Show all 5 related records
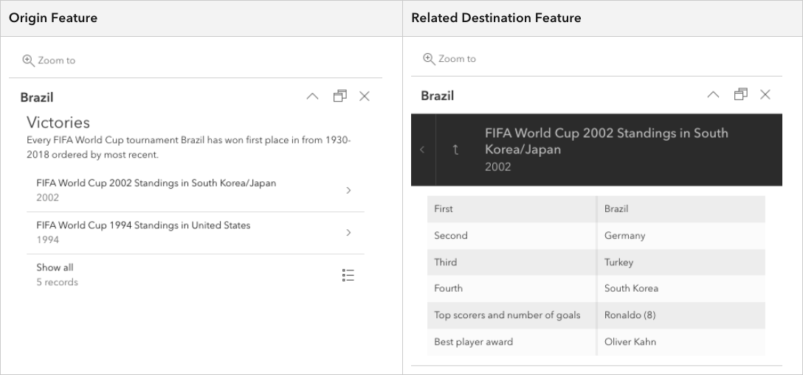Viewport: 803px width, 375px height. tap(56, 274)
